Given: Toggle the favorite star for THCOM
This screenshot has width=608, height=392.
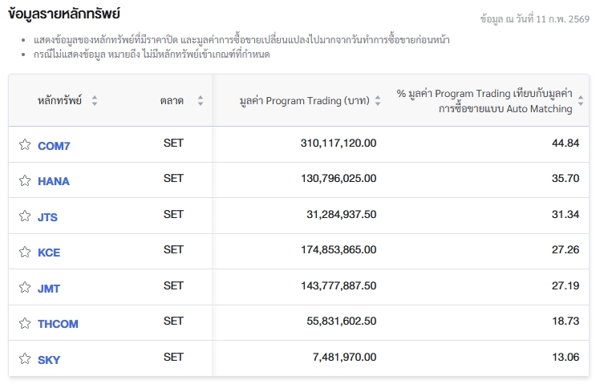Looking at the screenshot, I should point(25,323).
